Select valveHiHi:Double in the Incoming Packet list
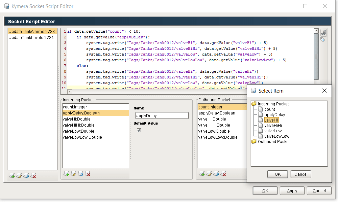Viewport: 338px width, 202px height. (x=96, y=125)
